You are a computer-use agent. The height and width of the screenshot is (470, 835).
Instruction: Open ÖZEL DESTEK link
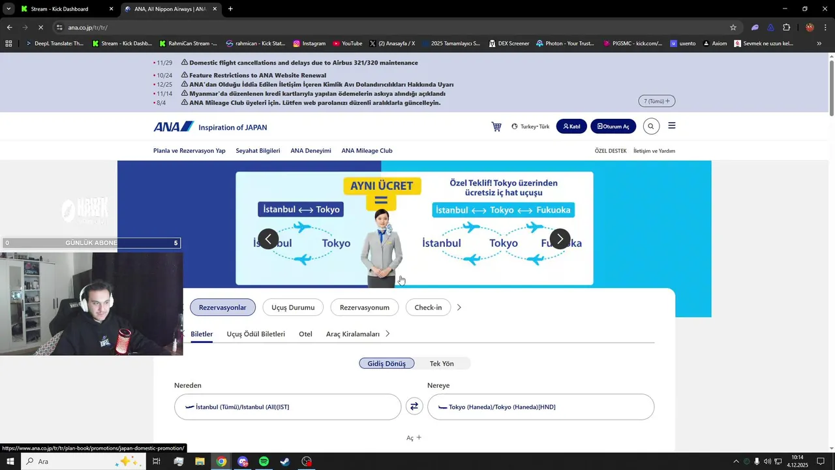(611, 151)
